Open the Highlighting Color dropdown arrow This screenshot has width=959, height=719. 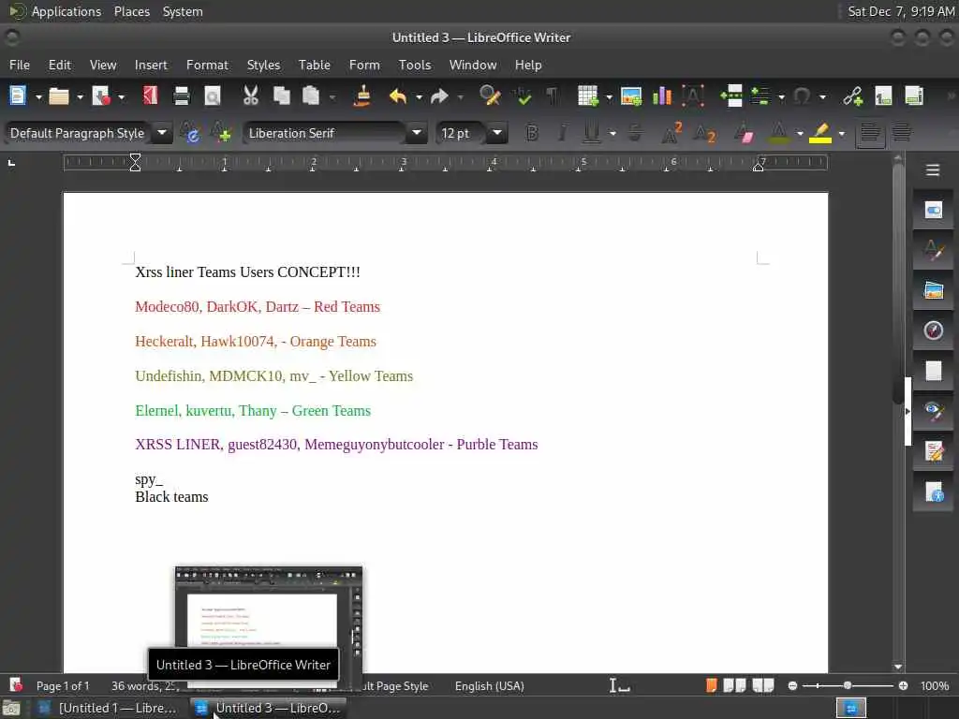click(842, 133)
